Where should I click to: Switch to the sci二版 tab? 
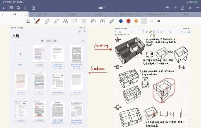43,15
